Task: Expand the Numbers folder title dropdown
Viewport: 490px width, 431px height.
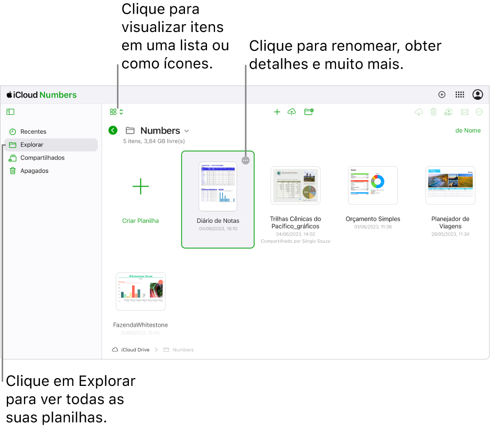Action: pos(187,131)
